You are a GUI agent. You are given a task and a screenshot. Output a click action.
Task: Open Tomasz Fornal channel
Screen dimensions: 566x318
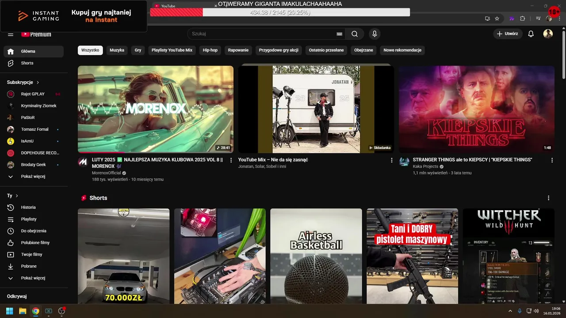(x=34, y=129)
